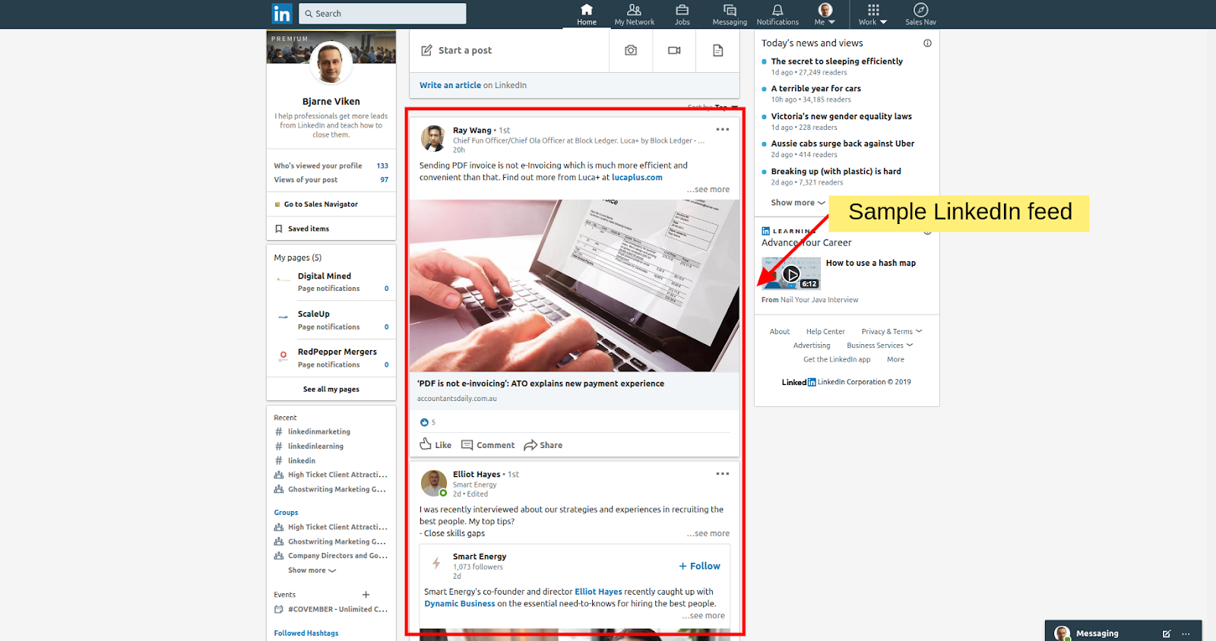
Task: Open the Company Directors group
Action: [x=331, y=556]
